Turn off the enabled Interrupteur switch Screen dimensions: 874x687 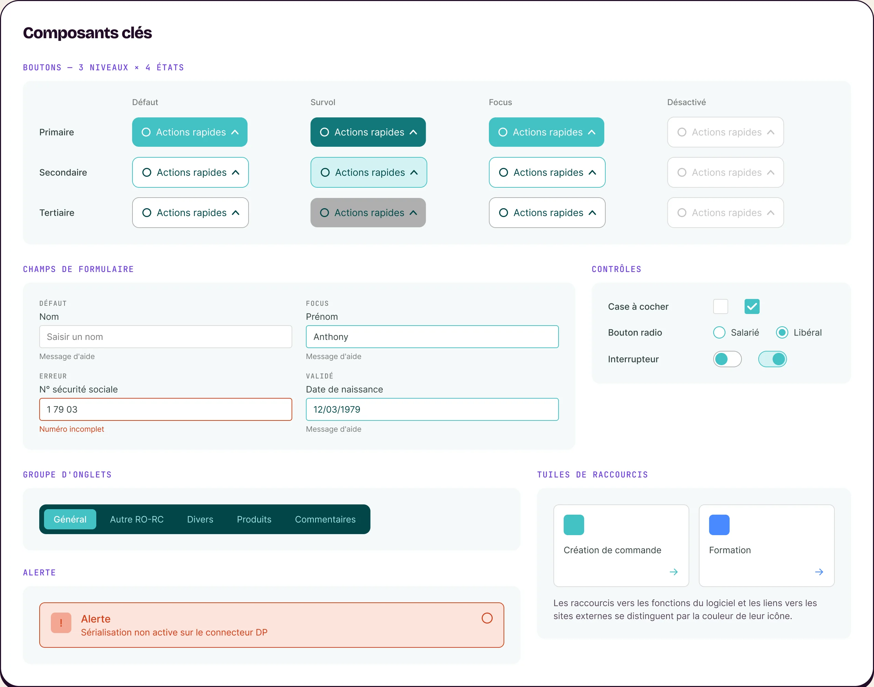click(772, 359)
